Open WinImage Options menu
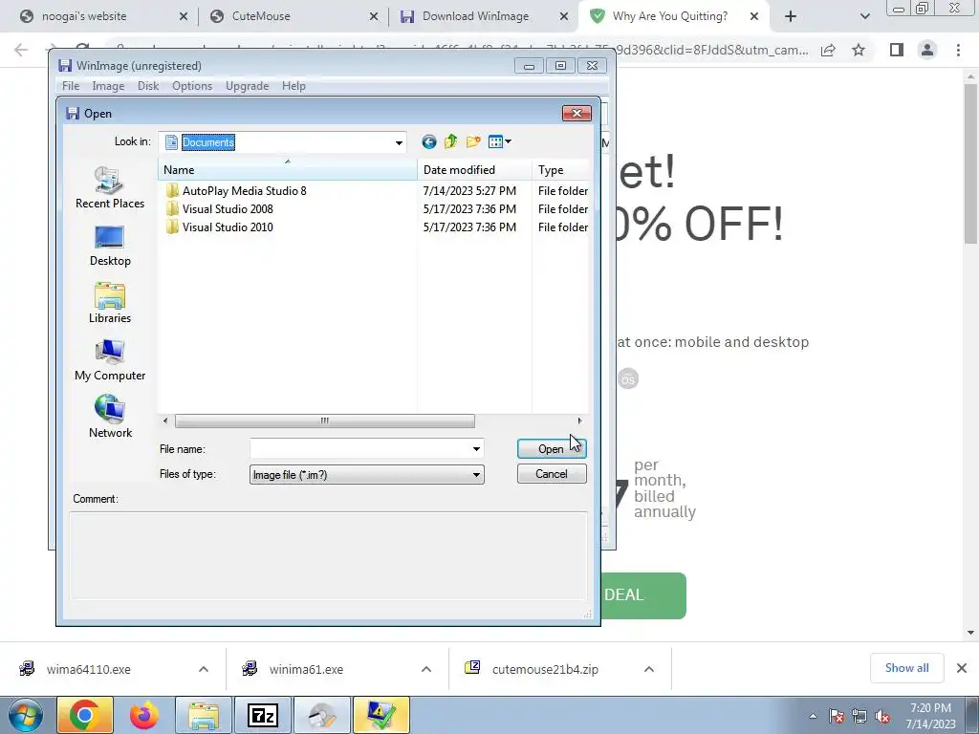This screenshot has height=734, width=979. point(192,86)
